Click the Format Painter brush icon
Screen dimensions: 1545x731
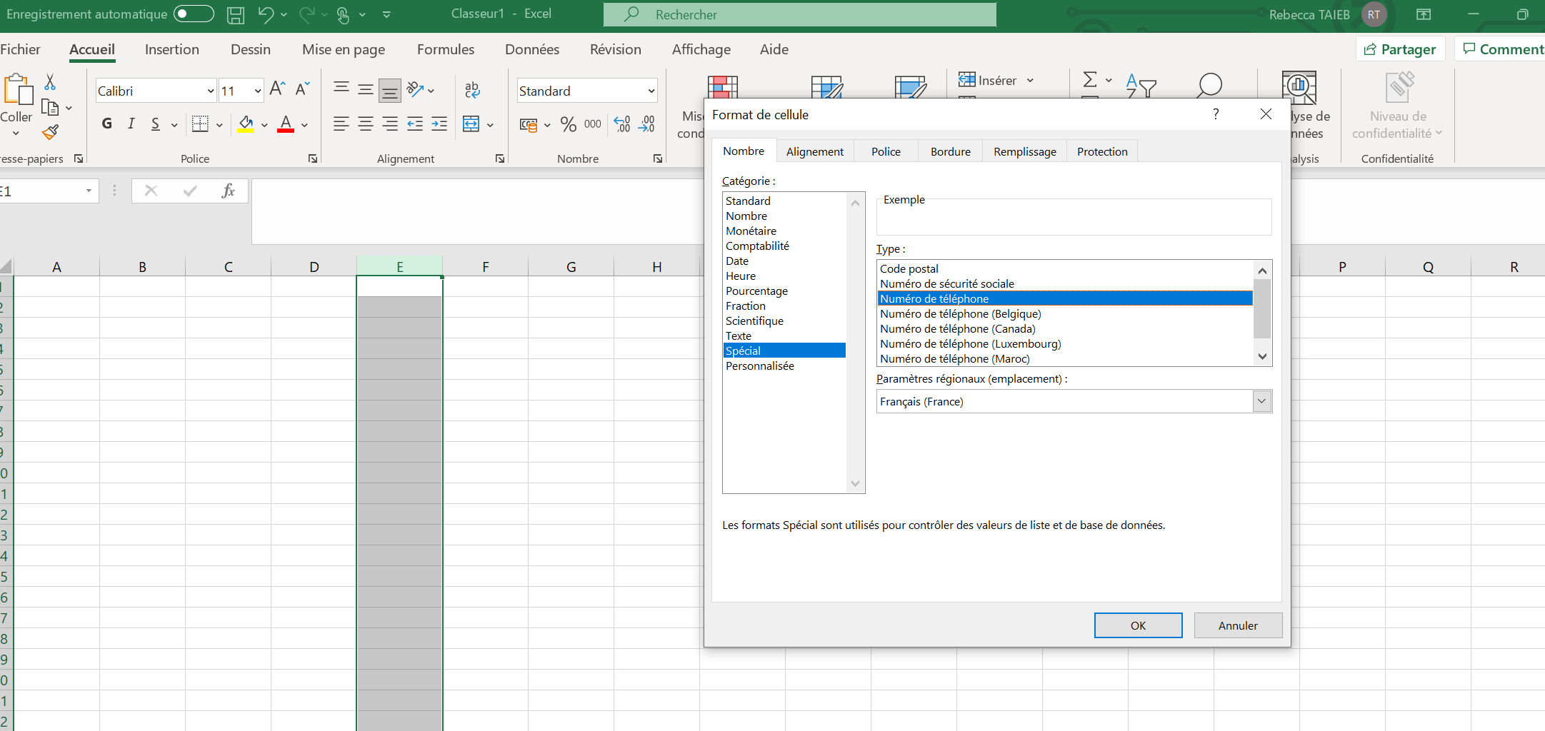coord(50,132)
